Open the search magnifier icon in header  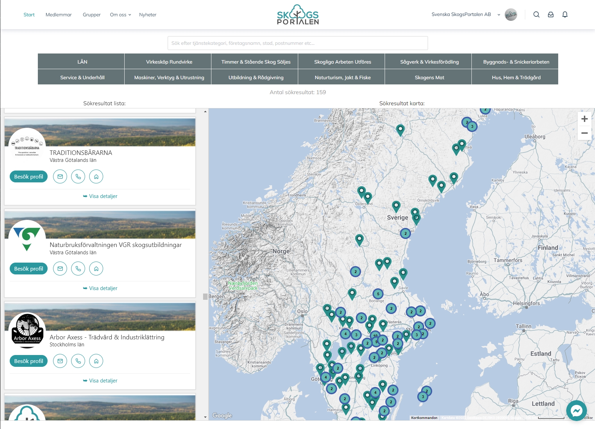pos(536,15)
